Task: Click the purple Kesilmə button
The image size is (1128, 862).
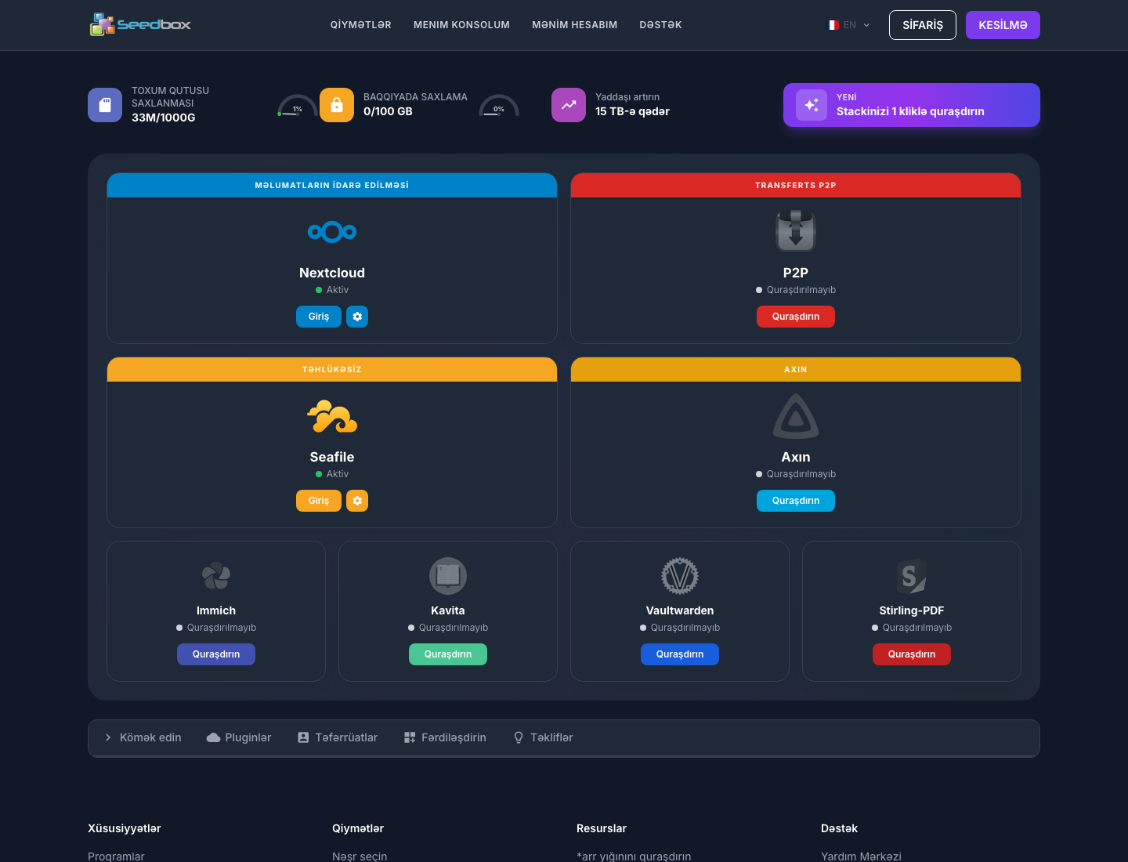Action: click(x=1003, y=25)
